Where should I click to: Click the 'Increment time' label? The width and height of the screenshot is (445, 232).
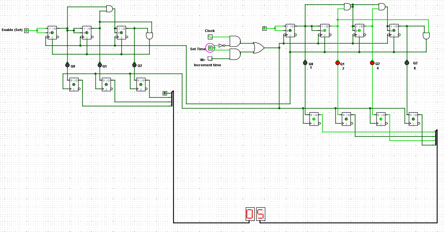[207, 65]
